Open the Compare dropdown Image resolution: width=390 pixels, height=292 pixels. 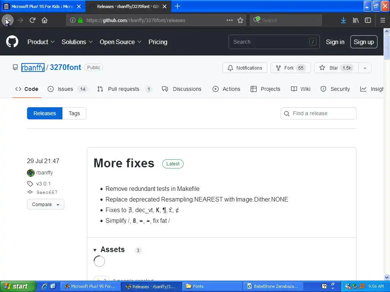46,204
